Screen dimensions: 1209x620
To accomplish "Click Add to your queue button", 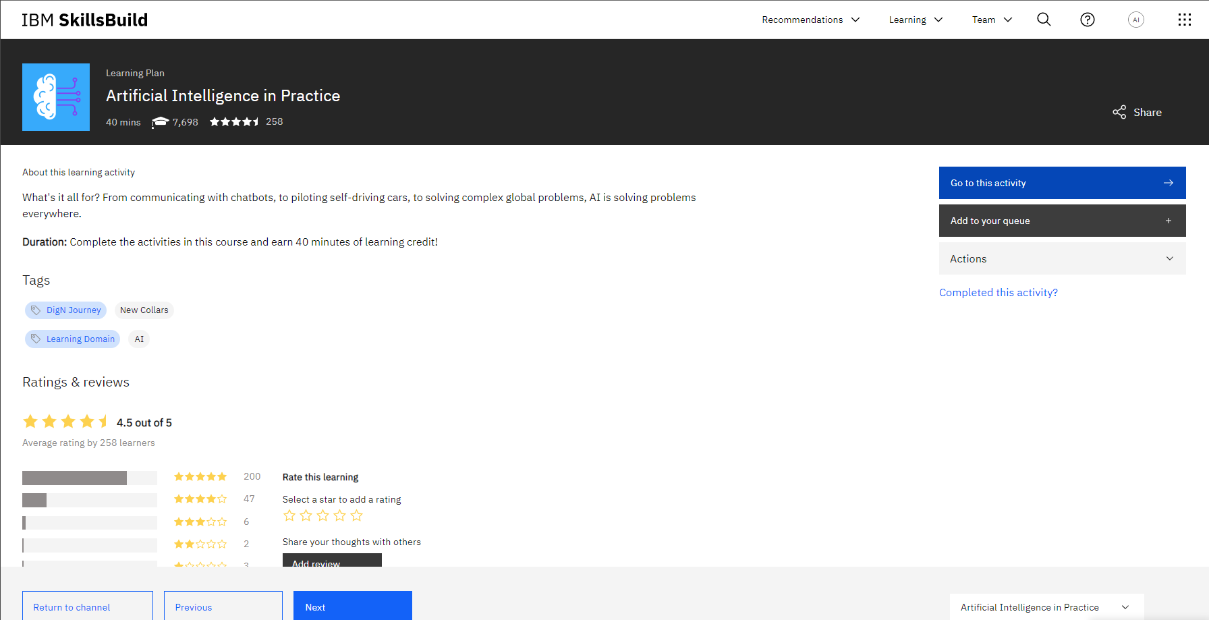I will pyautogui.click(x=1063, y=221).
